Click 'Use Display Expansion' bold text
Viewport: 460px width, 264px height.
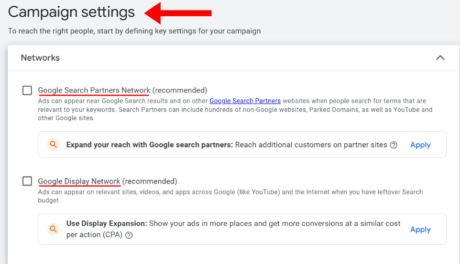tap(106, 224)
